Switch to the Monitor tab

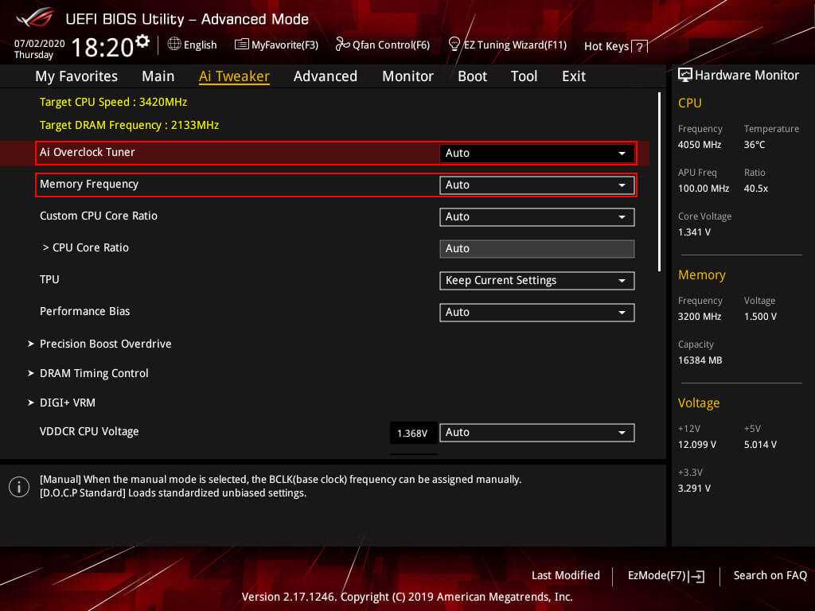coord(407,76)
